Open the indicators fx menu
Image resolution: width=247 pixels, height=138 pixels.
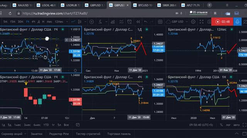tap(100, 22)
